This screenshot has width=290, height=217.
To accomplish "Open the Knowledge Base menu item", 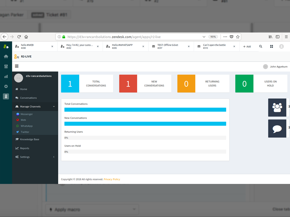I will pyautogui.click(x=29, y=139).
